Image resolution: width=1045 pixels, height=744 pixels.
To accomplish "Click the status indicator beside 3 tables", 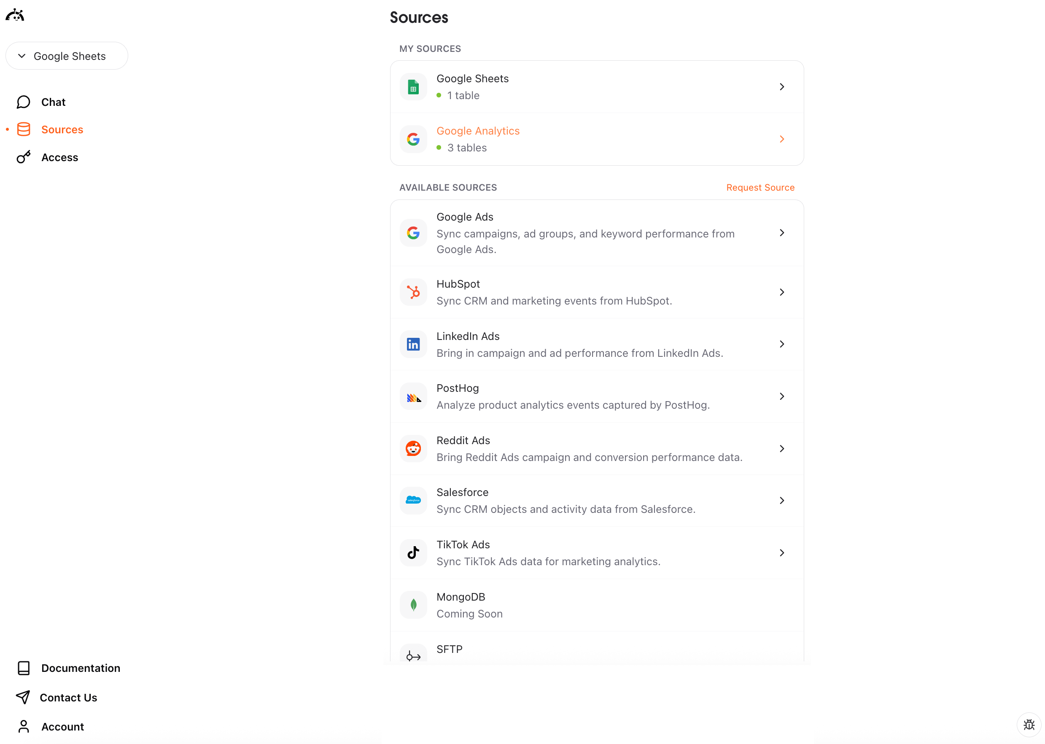I will tap(439, 148).
